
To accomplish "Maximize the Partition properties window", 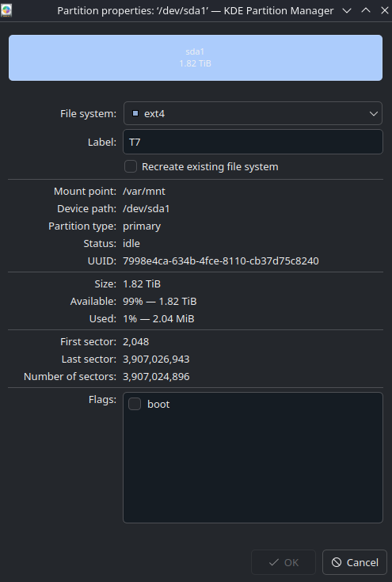I will click(366, 11).
